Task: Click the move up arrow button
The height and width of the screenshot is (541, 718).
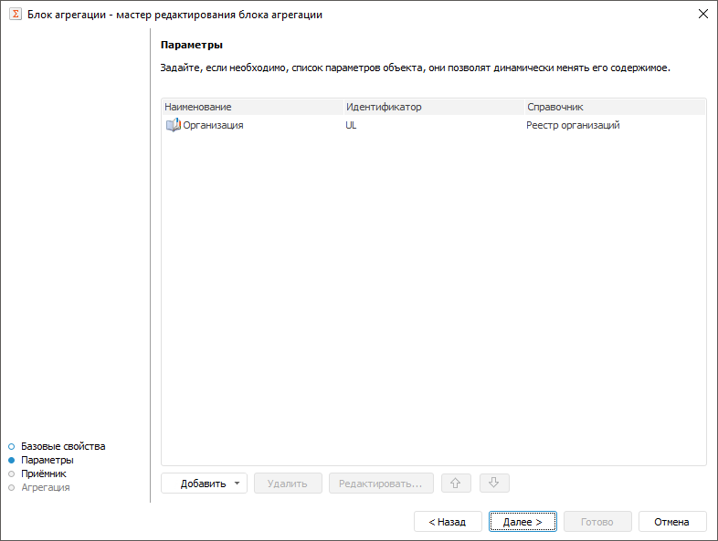Action: pyautogui.click(x=457, y=484)
